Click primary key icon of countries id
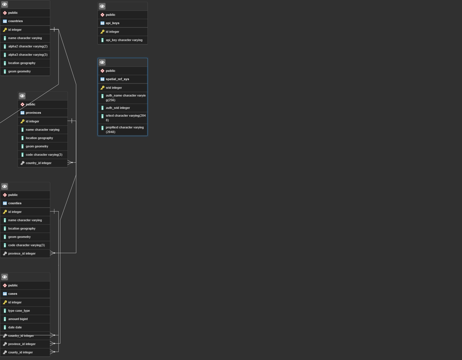This screenshot has height=360, width=462. click(x=5, y=30)
